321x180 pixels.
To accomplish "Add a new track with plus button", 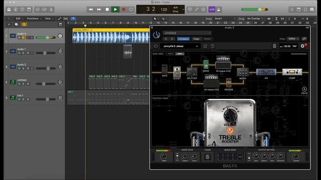I will [9, 24].
